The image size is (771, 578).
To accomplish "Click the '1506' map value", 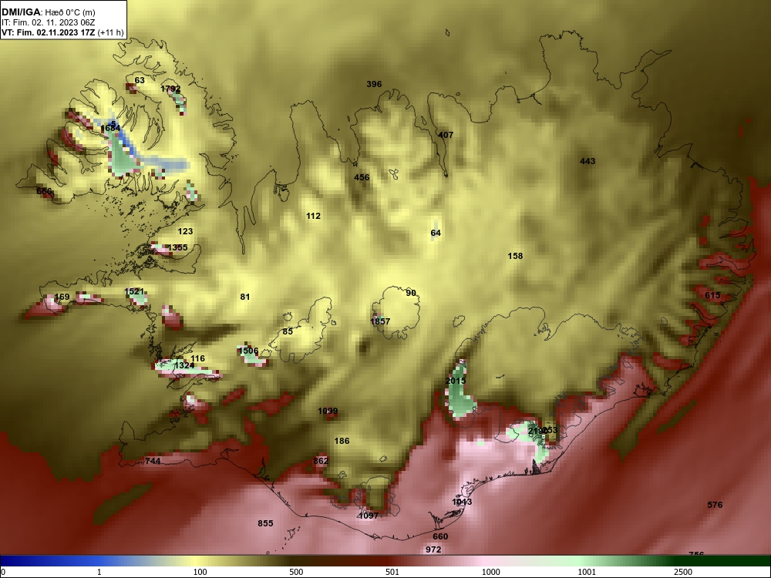I will coord(248,351).
